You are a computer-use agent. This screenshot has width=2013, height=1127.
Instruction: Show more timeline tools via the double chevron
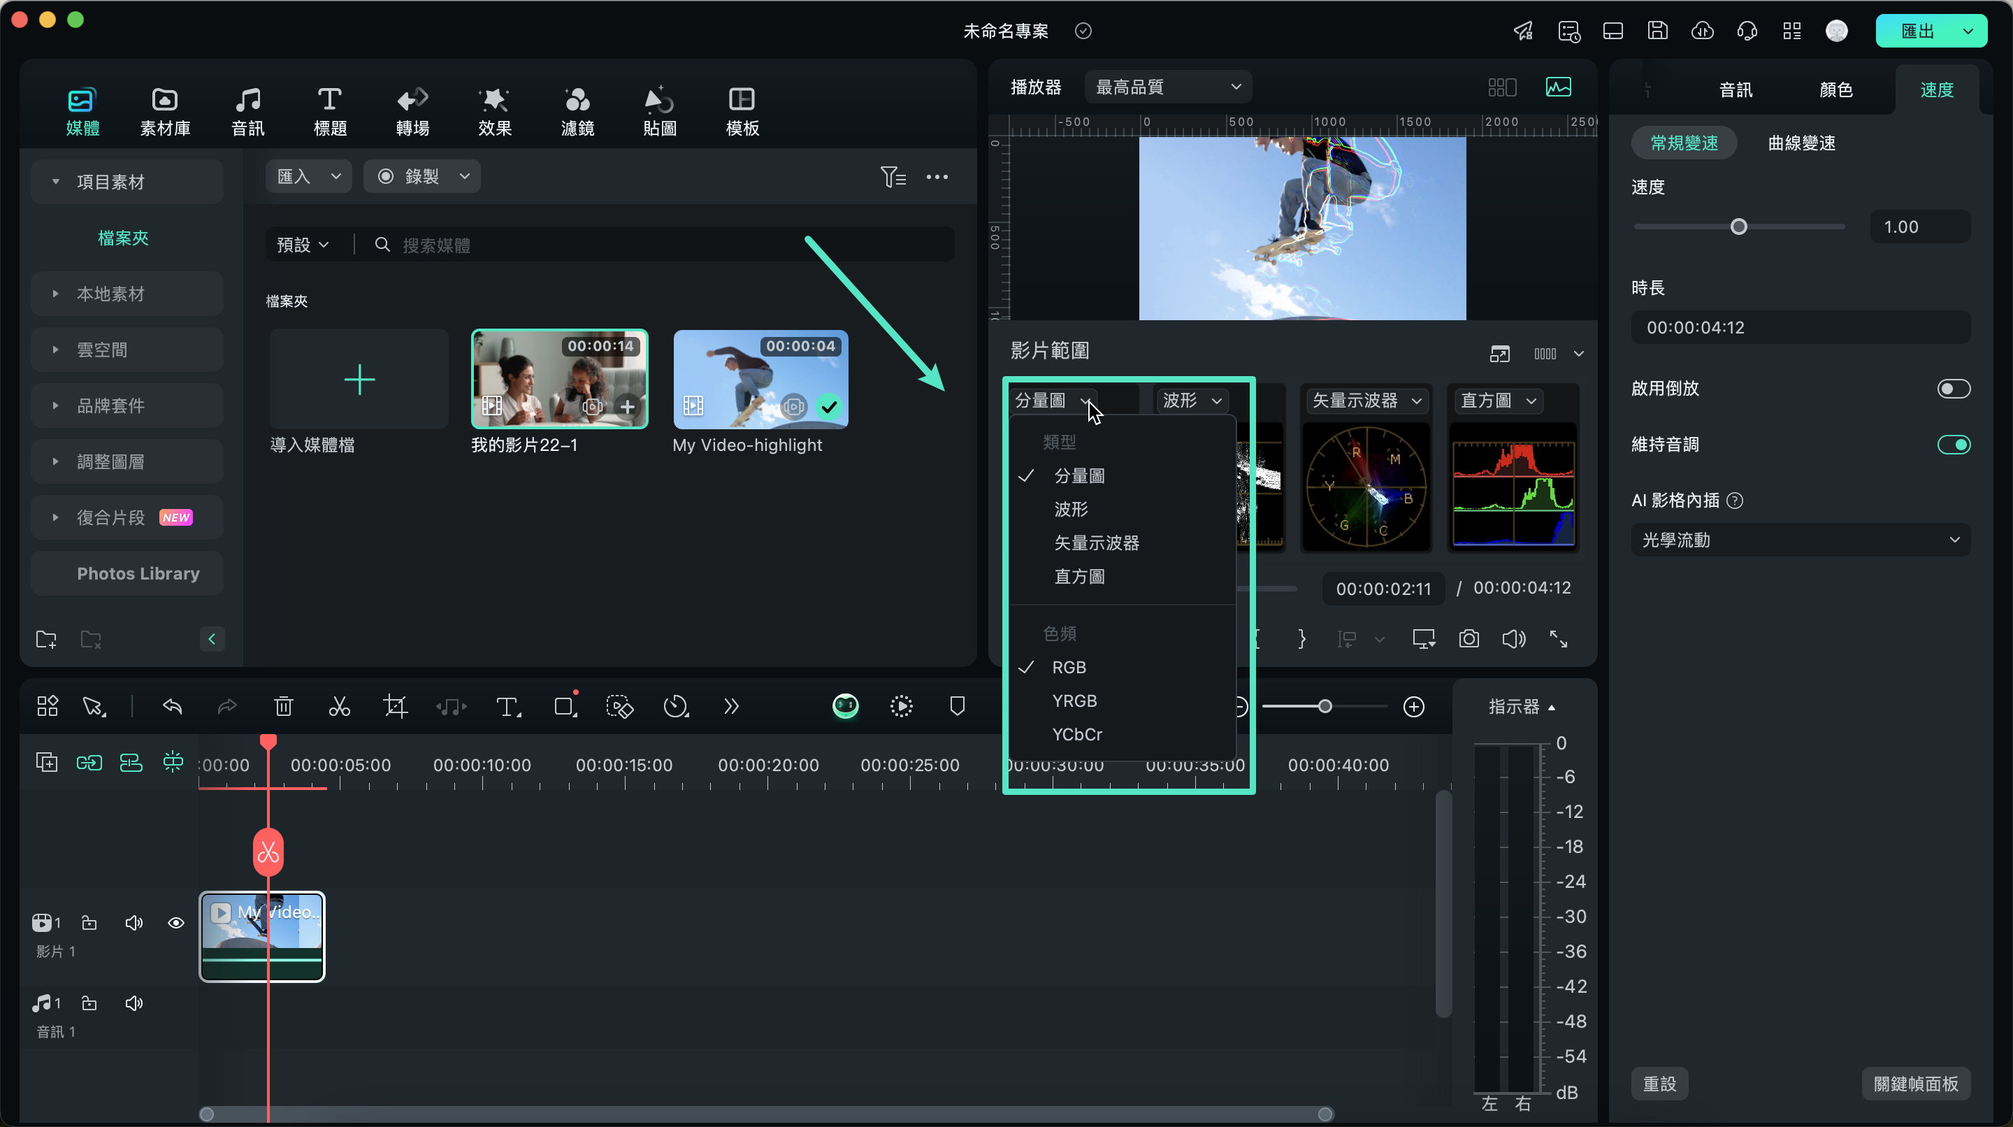730,707
